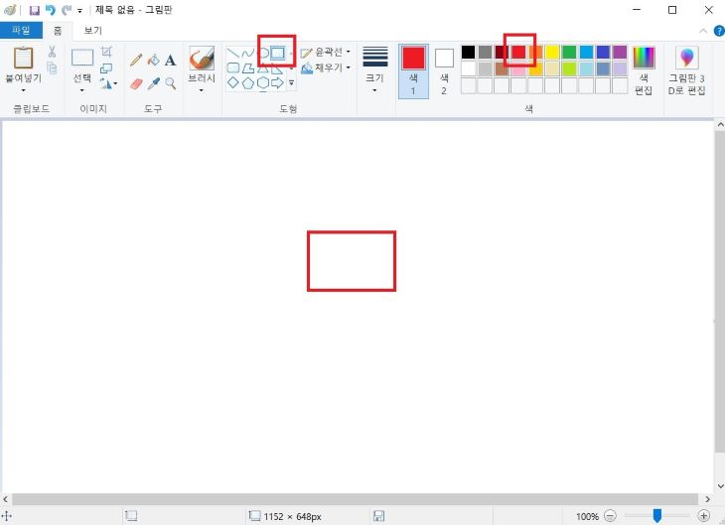Click the zoom out minus button
Image resolution: width=725 pixels, height=525 pixels.
611,516
